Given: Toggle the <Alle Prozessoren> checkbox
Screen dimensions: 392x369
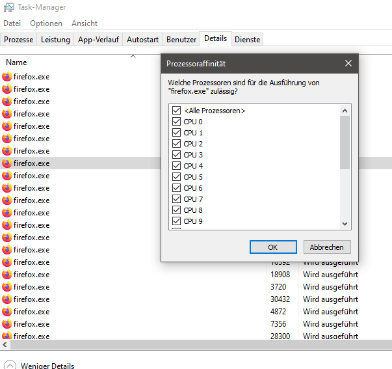Looking at the screenshot, I should tap(177, 110).
